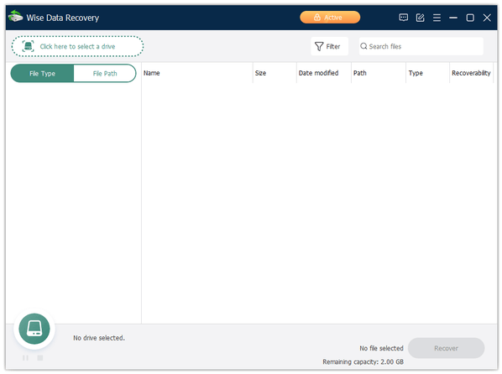Sort by the Recoverability column header
This screenshot has height=374, width=502.
tap(471, 73)
